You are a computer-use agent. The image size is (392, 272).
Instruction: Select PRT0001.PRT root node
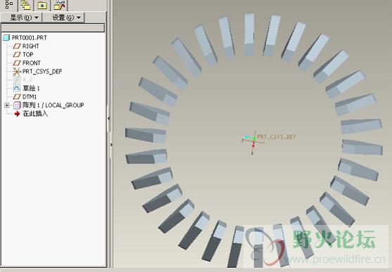[x=25, y=38]
